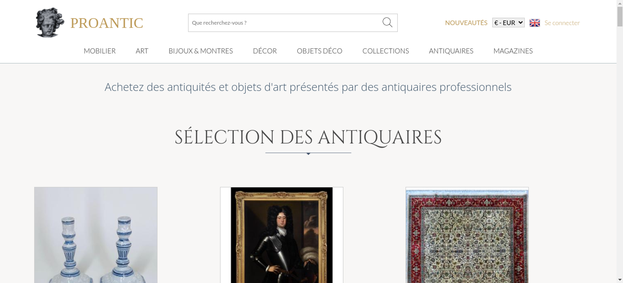
Task: Open the Décor menu
Action: tap(265, 51)
